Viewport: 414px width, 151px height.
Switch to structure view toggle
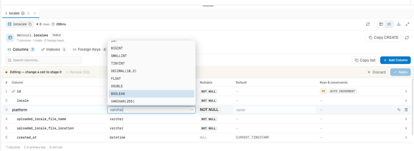tap(389, 24)
